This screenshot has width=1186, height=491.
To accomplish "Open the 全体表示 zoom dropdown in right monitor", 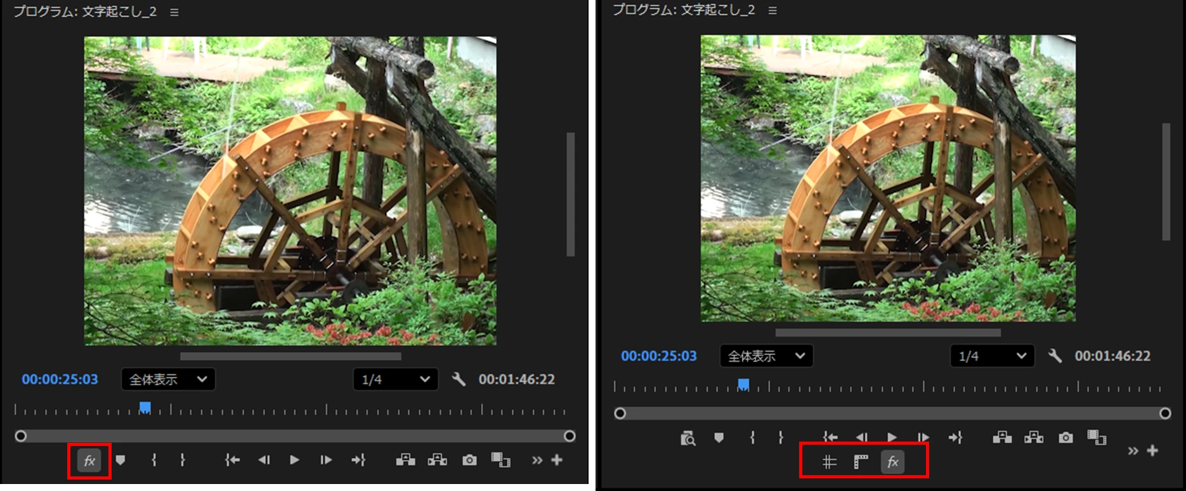I will click(766, 356).
